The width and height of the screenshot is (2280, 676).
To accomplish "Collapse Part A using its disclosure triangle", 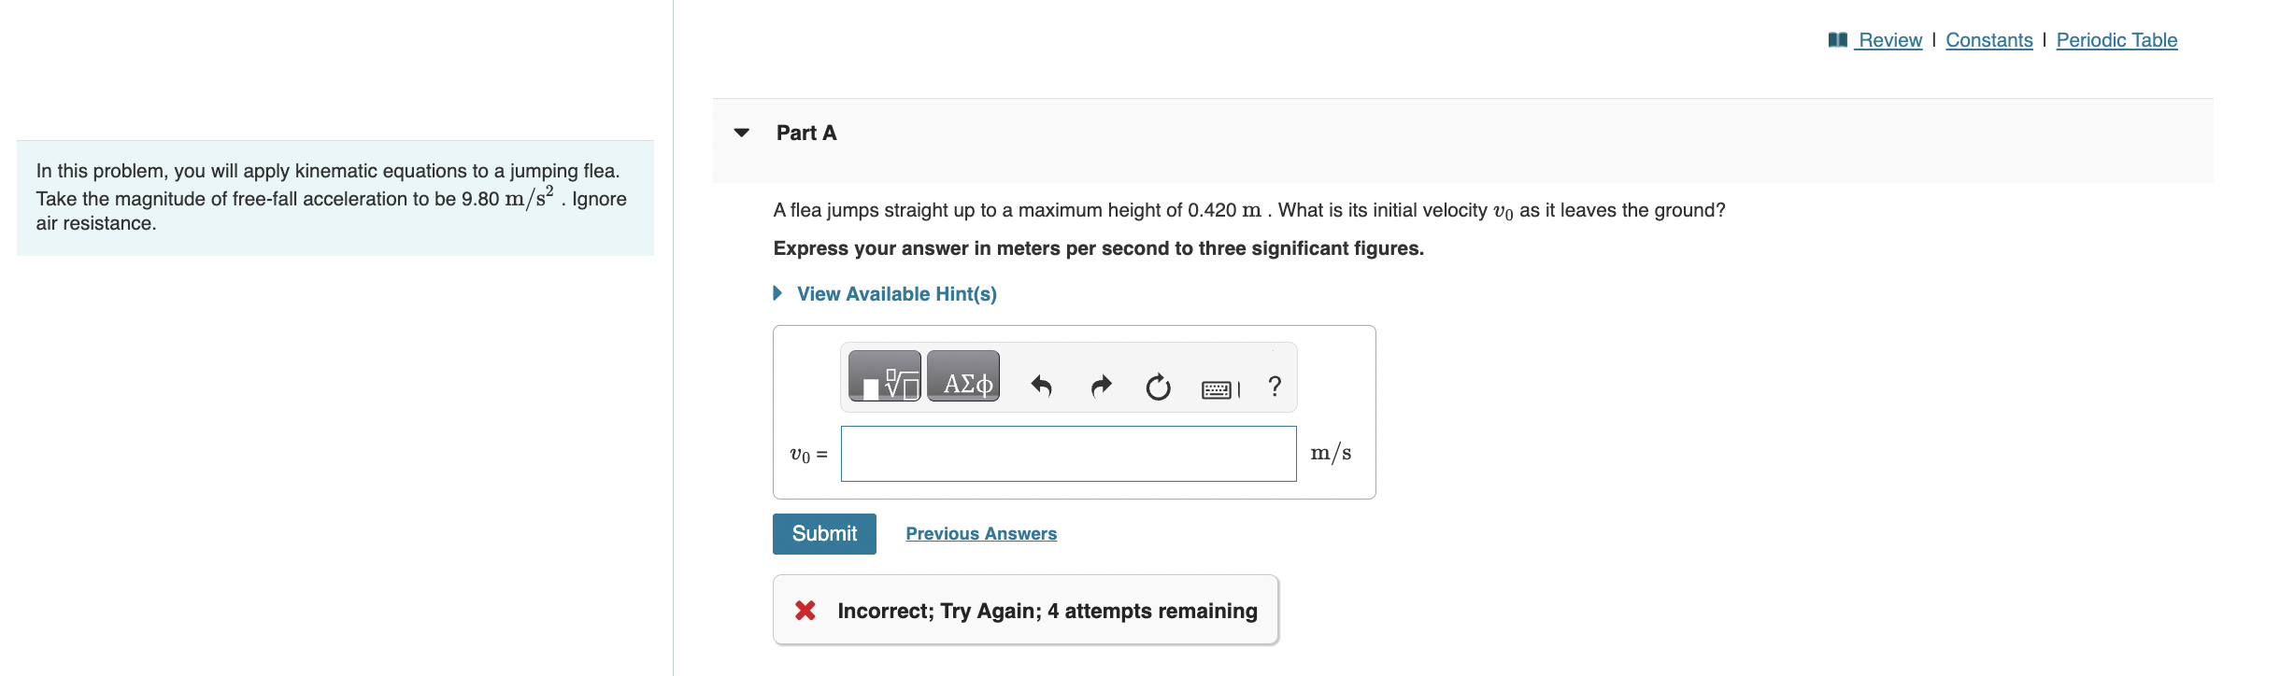I will [x=739, y=133].
